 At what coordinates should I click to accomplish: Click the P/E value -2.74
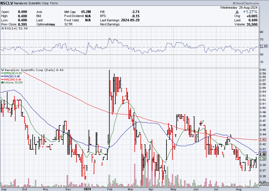click(135, 12)
